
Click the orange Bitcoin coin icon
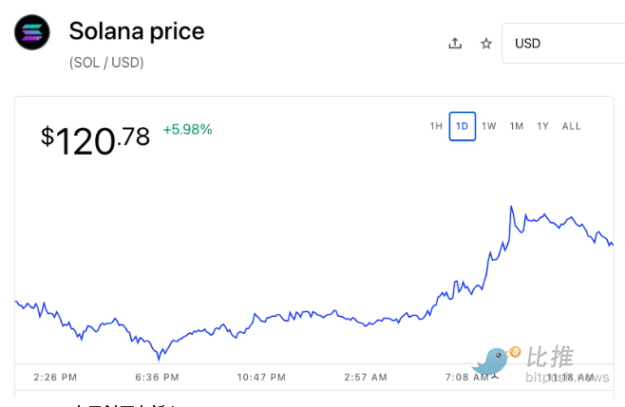point(515,352)
